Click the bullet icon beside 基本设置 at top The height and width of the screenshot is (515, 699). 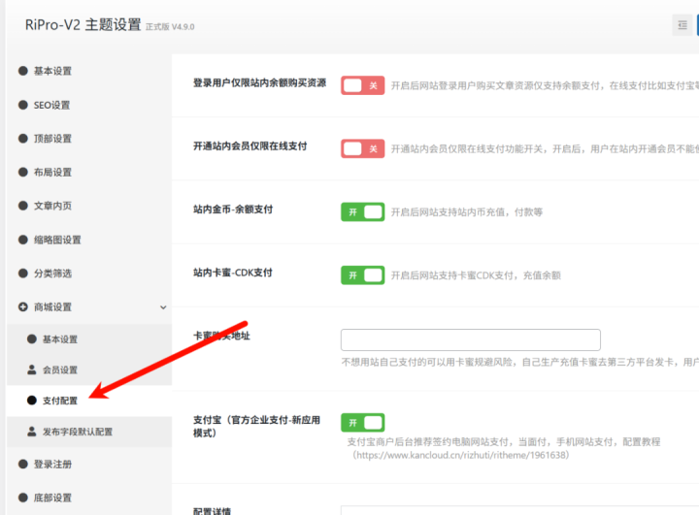23,71
